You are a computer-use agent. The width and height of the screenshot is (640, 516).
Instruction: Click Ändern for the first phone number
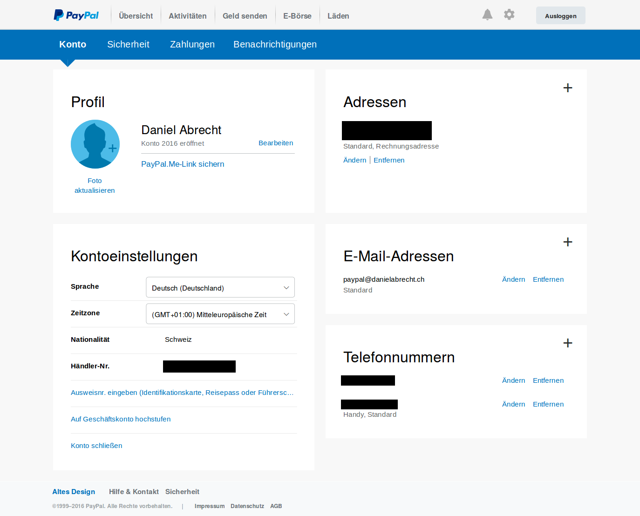coord(514,380)
